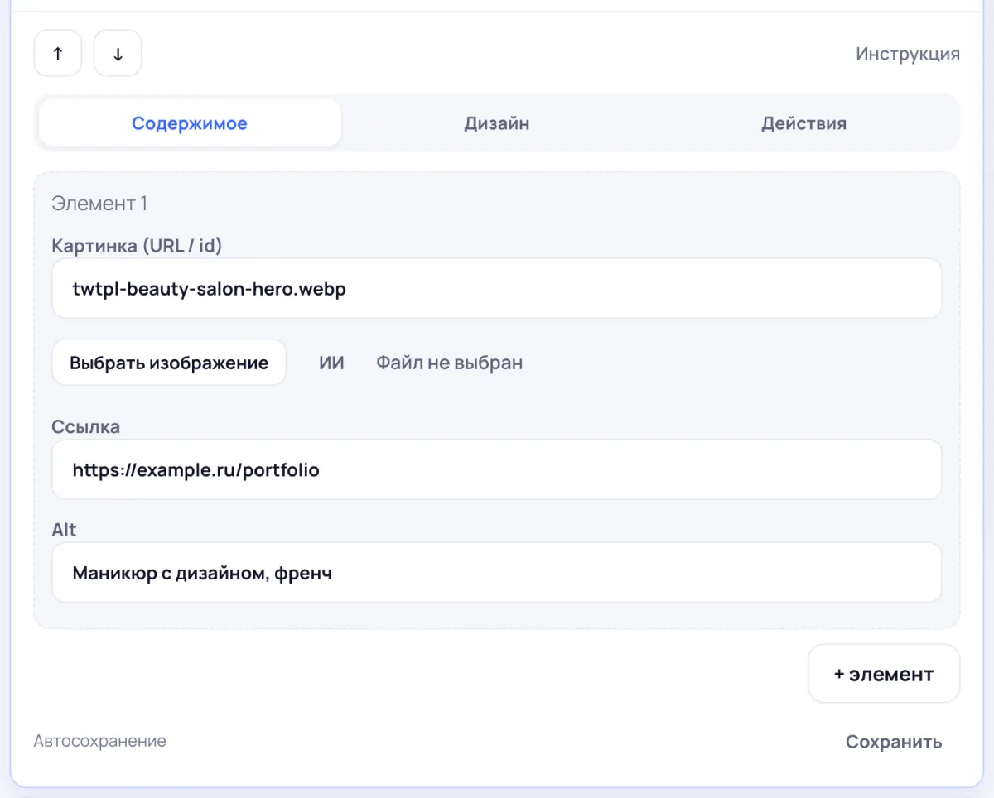Click the Элемент 1 heading

[x=99, y=203]
